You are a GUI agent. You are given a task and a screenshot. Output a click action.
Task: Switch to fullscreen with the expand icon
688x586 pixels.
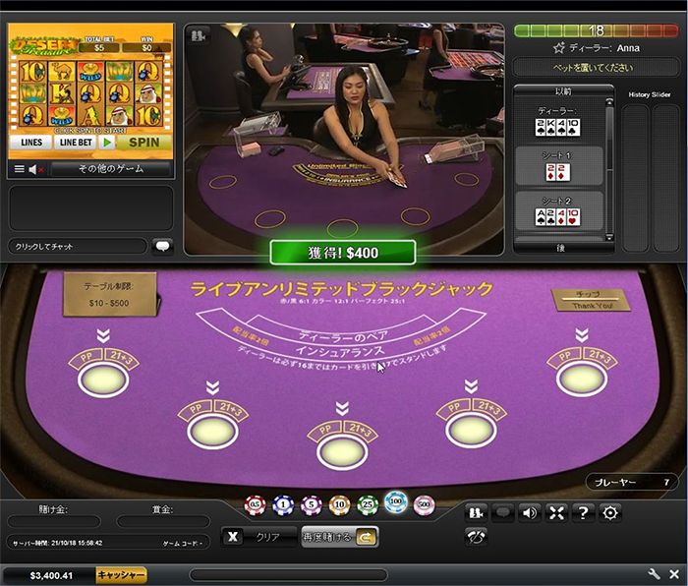pyautogui.click(x=556, y=512)
